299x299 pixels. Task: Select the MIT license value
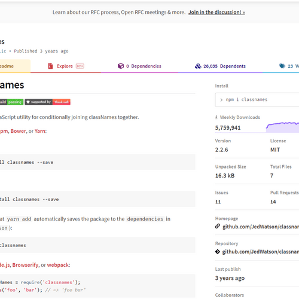pyautogui.click(x=275, y=150)
